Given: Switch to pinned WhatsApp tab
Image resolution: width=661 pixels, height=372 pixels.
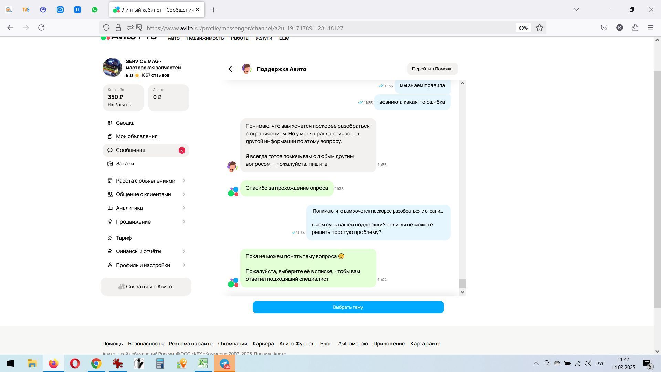Looking at the screenshot, I should click(x=95, y=10).
